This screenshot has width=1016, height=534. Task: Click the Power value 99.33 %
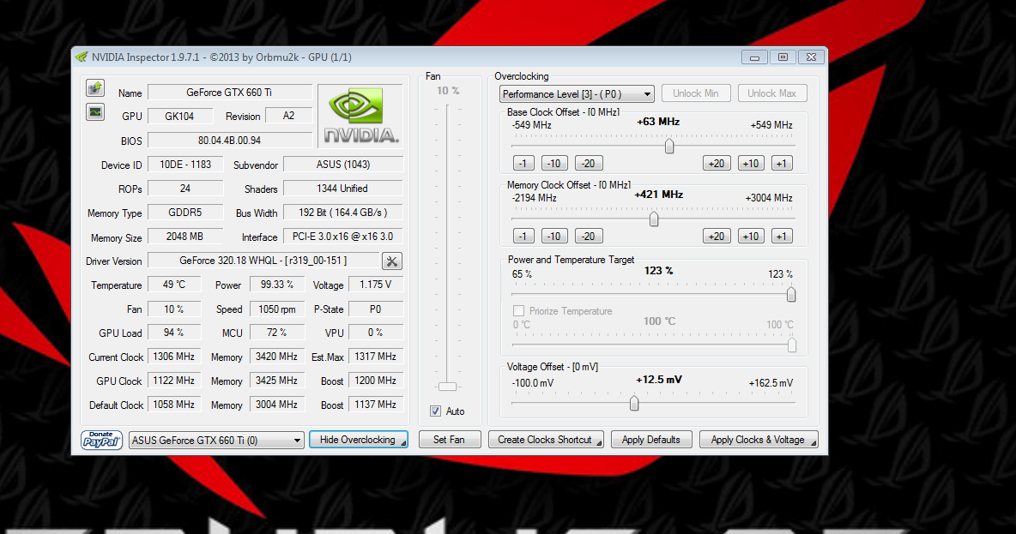click(x=276, y=285)
